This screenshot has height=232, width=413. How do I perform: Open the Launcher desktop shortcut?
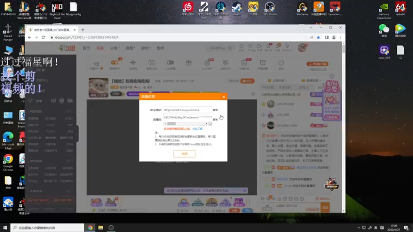coord(335,9)
